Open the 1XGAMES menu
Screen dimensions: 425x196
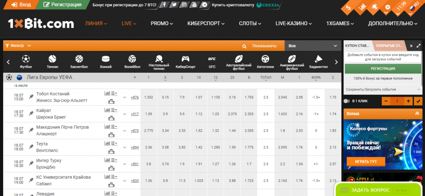click(340, 23)
